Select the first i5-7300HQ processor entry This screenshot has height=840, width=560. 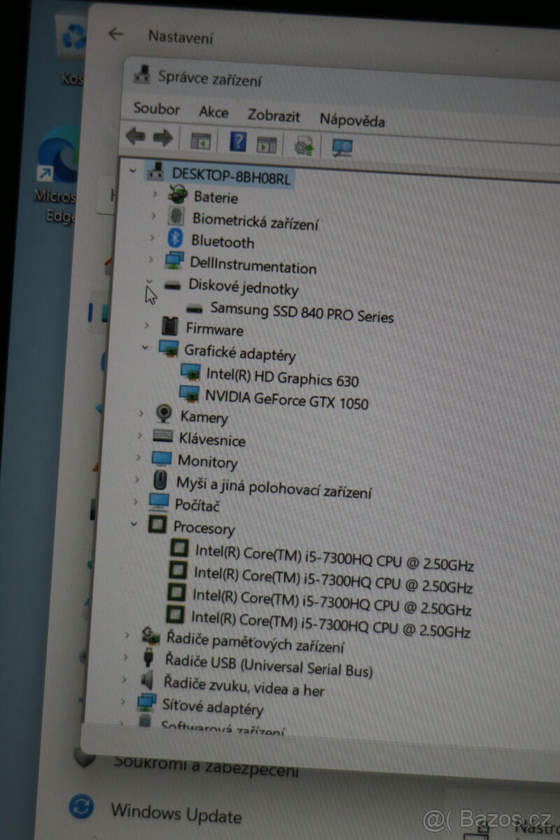(334, 559)
